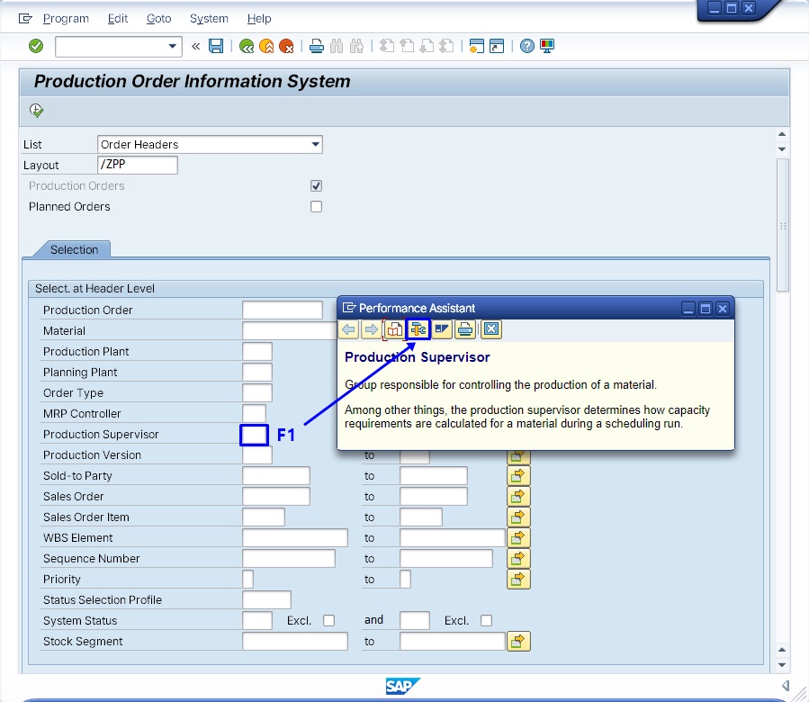Click the Customize Local Layout monitor icon
The width and height of the screenshot is (809, 702).
coord(547,47)
